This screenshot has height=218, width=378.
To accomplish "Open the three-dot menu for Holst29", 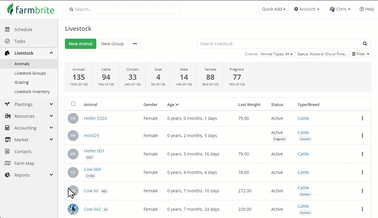I will click(x=362, y=136).
